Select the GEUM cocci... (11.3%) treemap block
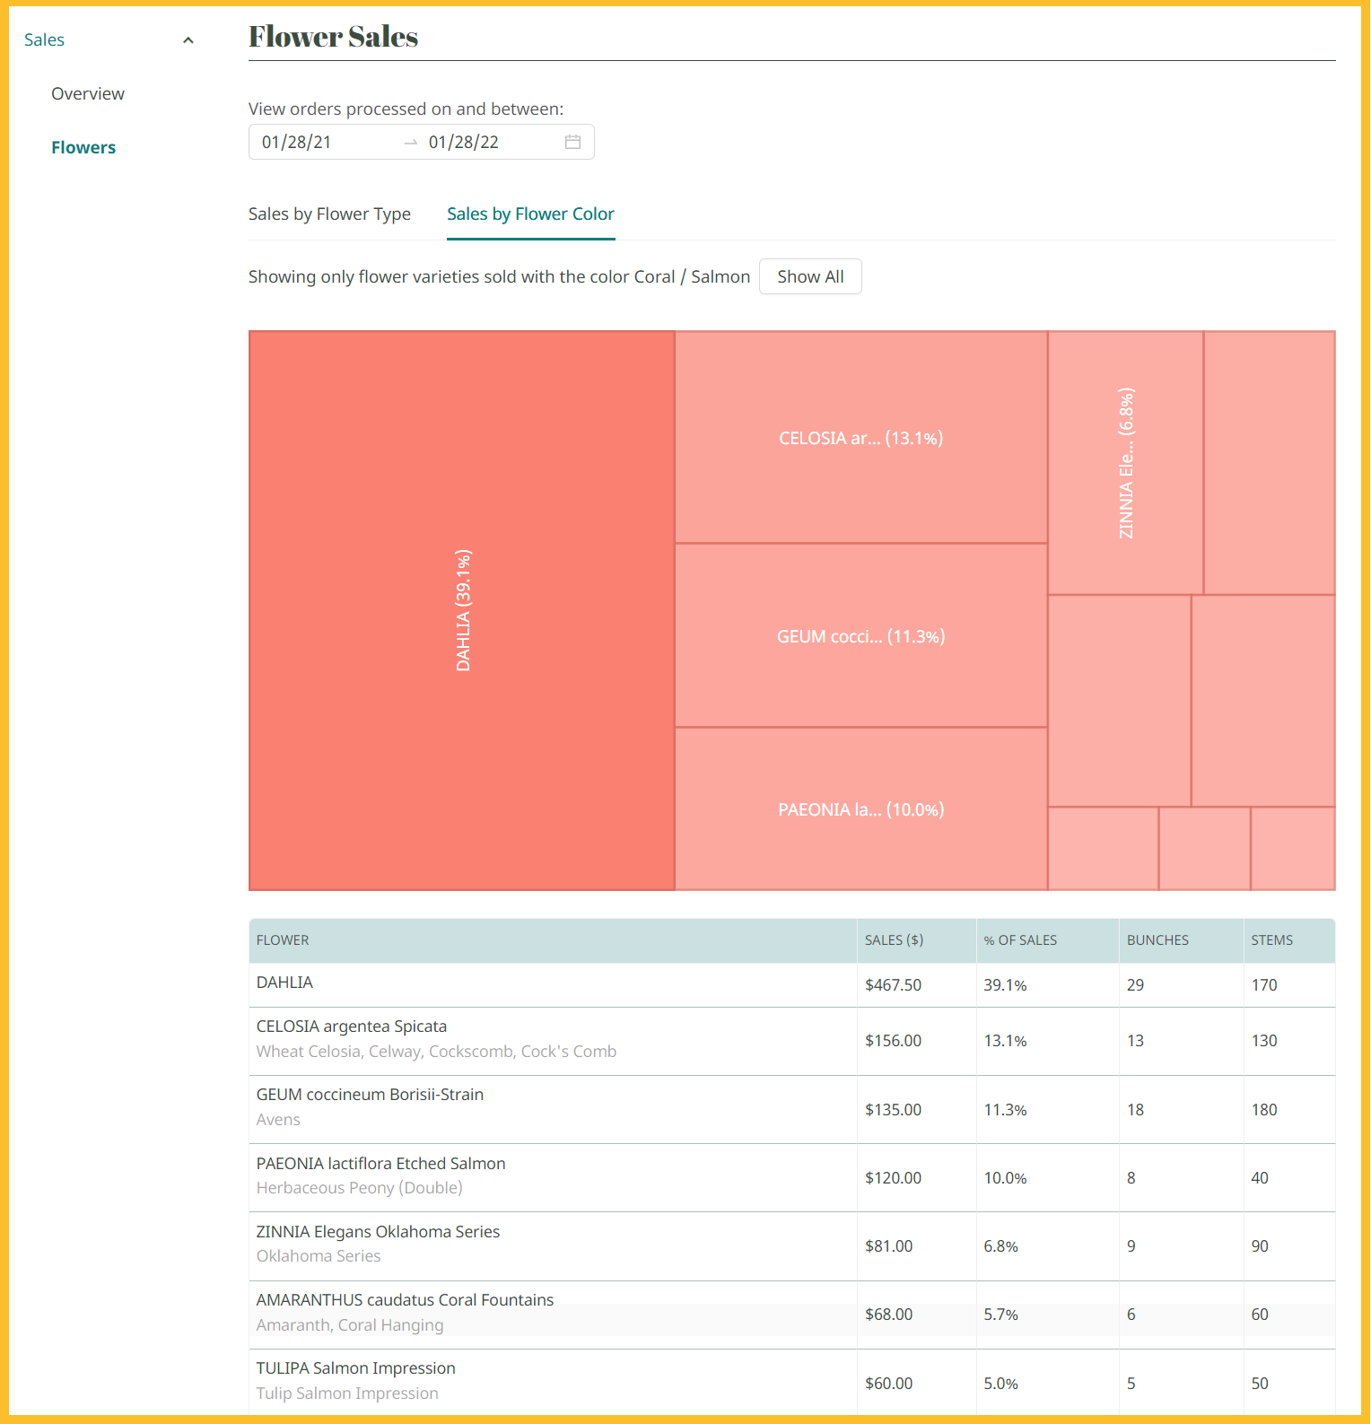The width and height of the screenshot is (1371, 1424). click(861, 636)
